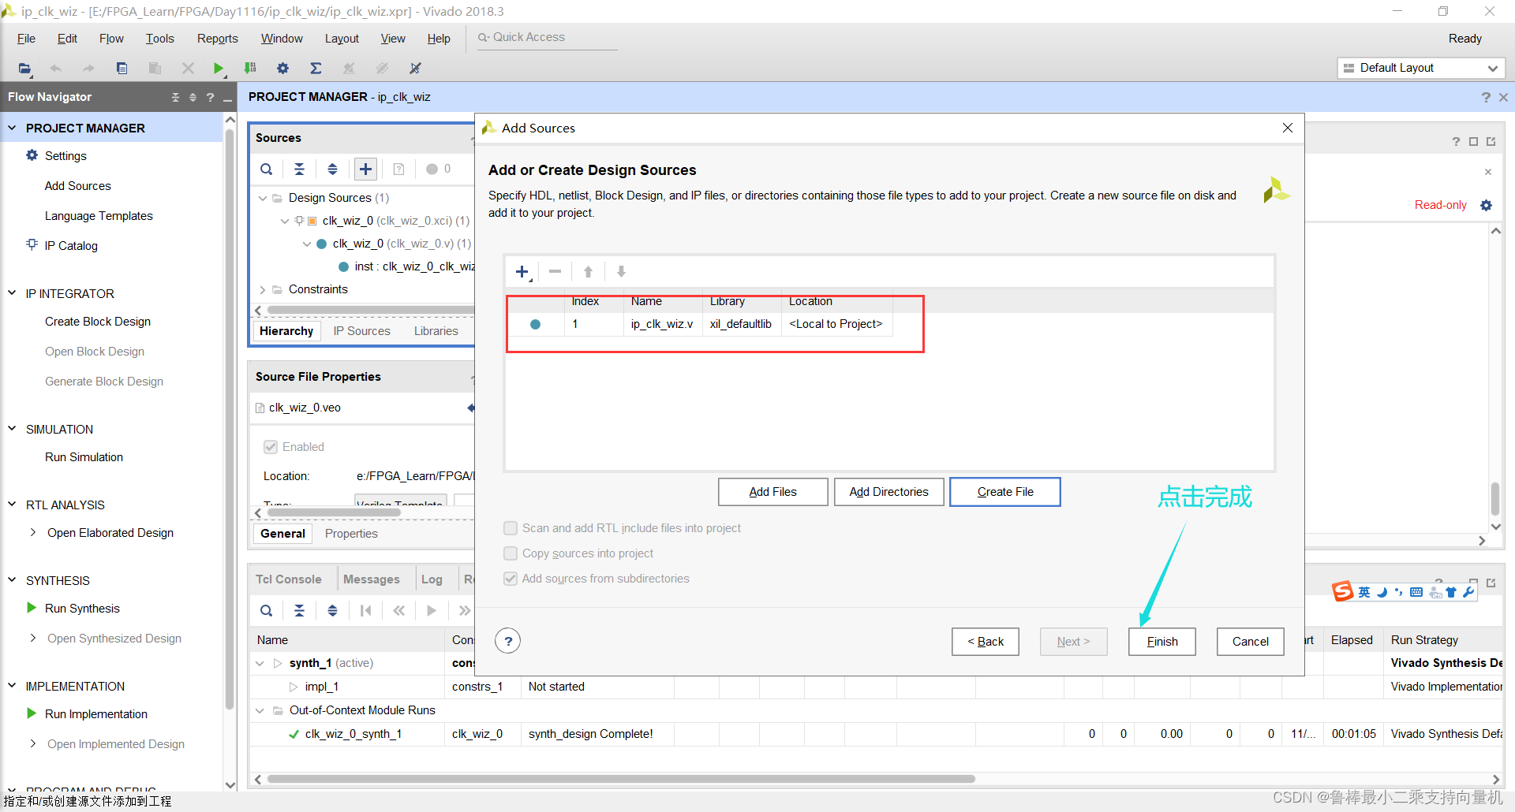The height and width of the screenshot is (812, 1515).
Task: Switch to Properties tab in Source File Properties
Action: tap(351, 534)
